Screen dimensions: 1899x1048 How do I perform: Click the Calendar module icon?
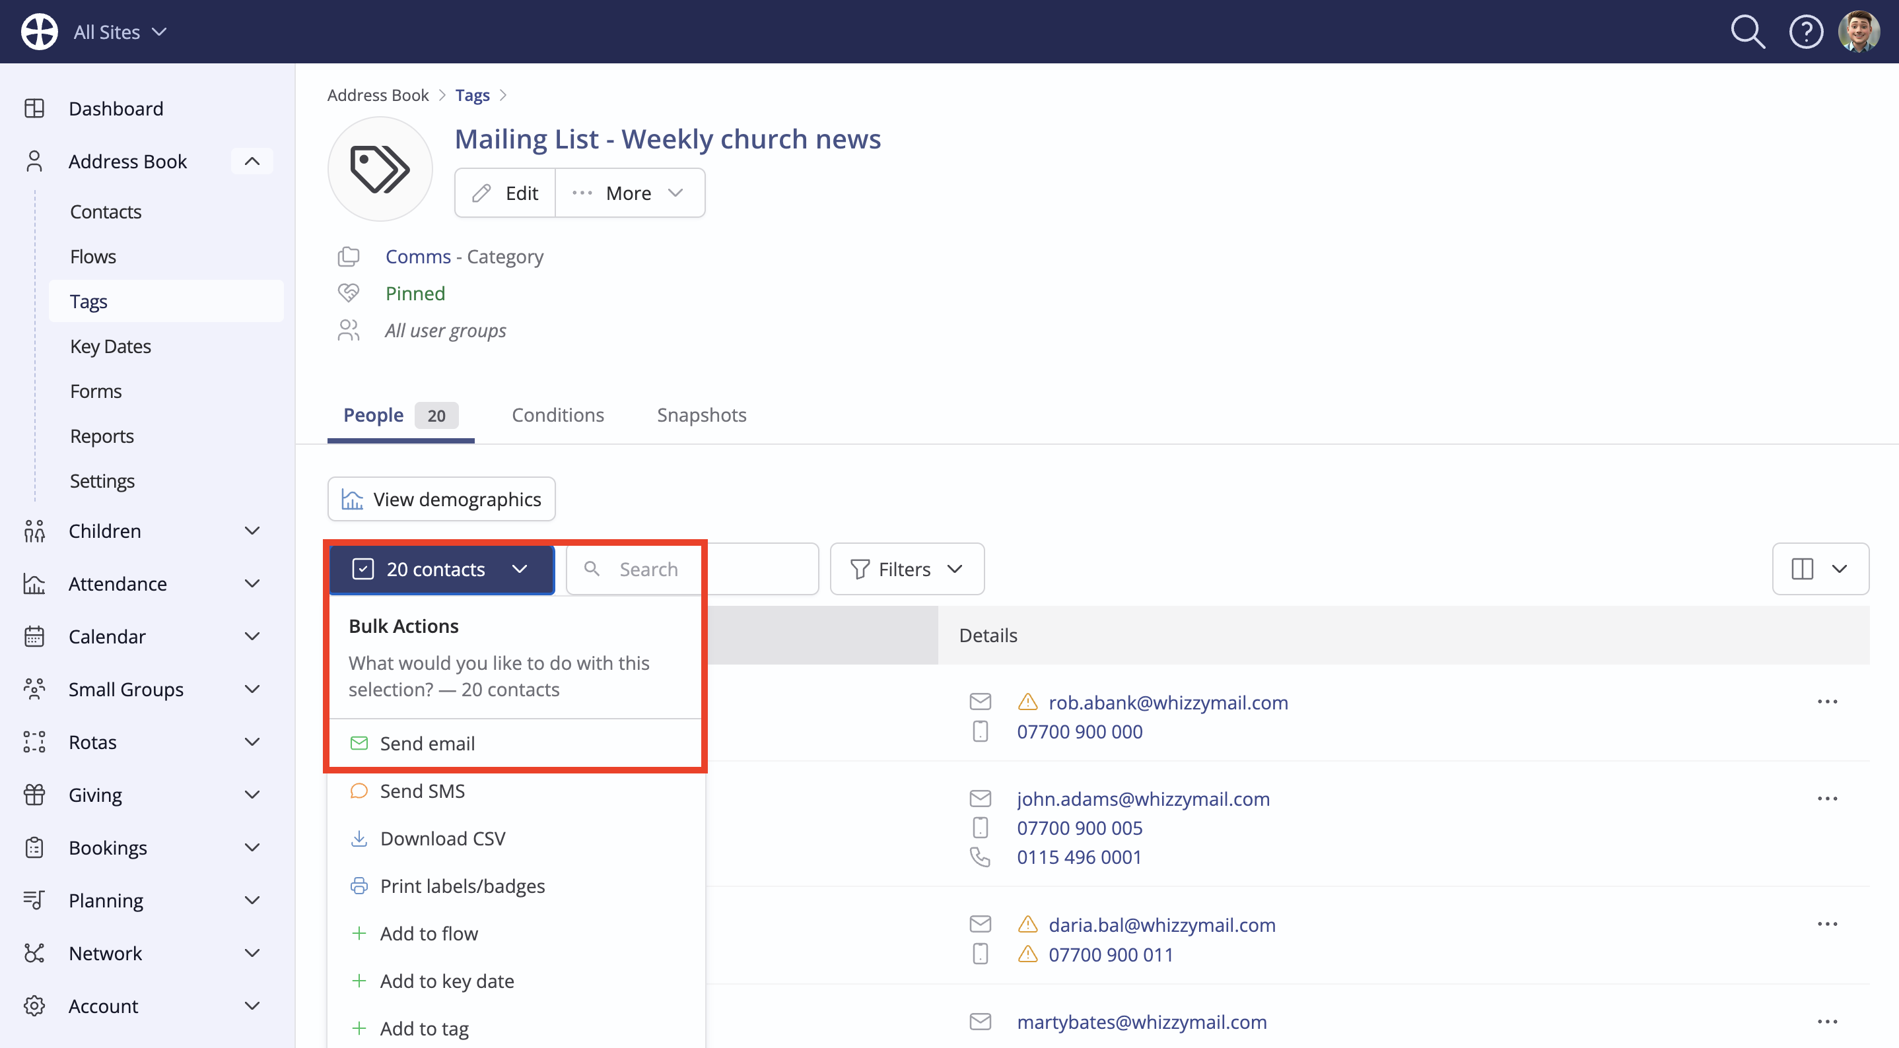tap(34, 636)
